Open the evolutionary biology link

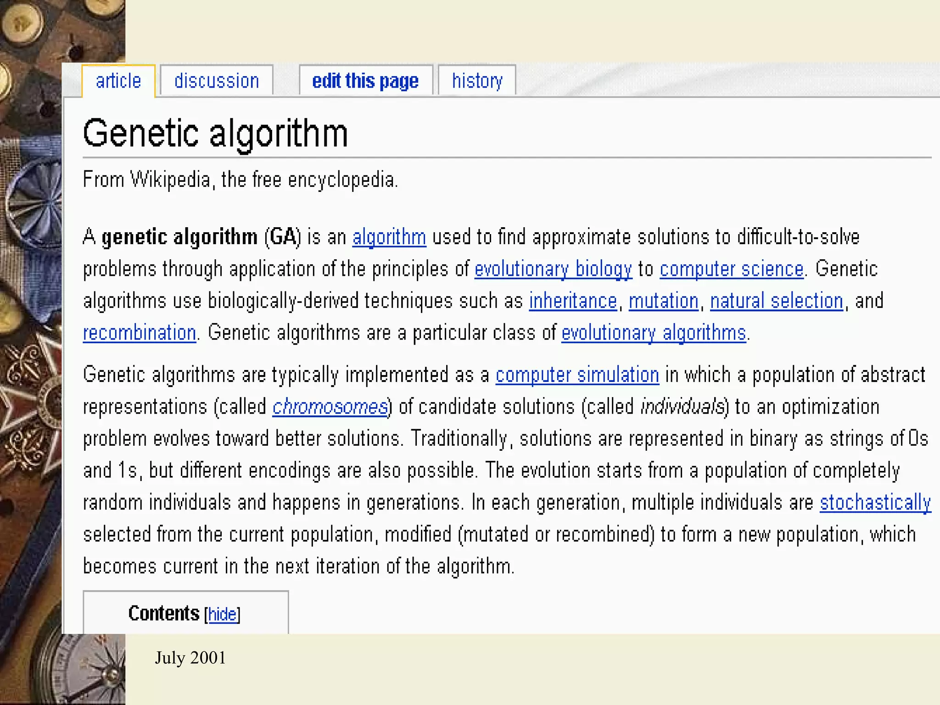(553, 269)
